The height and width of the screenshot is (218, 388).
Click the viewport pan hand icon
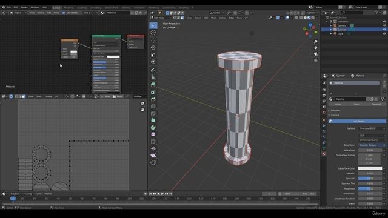pos(315,48)
